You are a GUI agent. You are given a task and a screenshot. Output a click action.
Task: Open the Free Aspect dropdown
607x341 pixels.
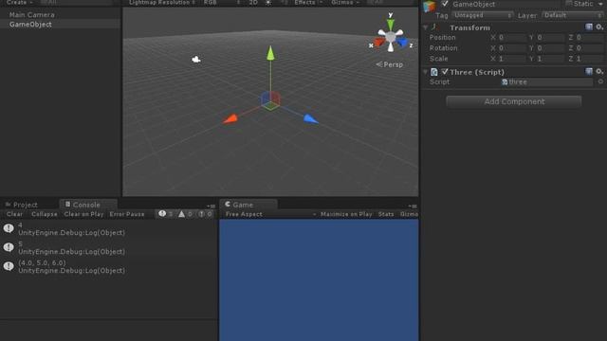tap(271, 214)
